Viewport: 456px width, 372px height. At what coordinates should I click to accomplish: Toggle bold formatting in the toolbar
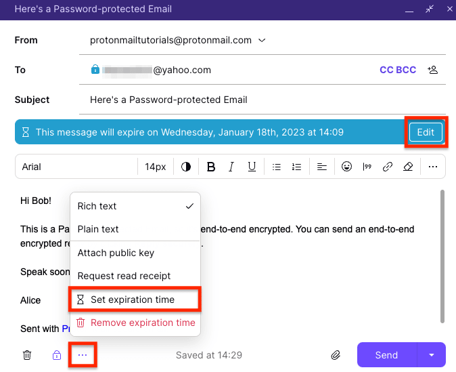point(211,167)
